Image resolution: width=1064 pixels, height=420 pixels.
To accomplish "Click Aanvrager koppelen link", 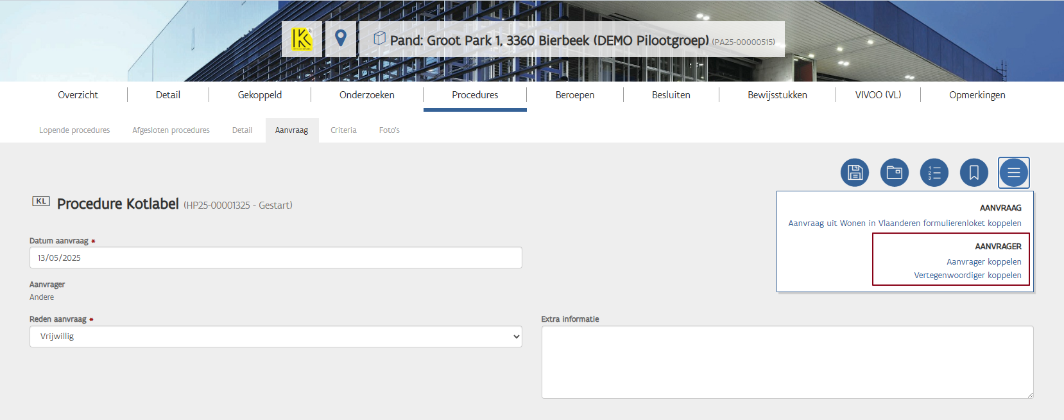I will tap(983, 262).
